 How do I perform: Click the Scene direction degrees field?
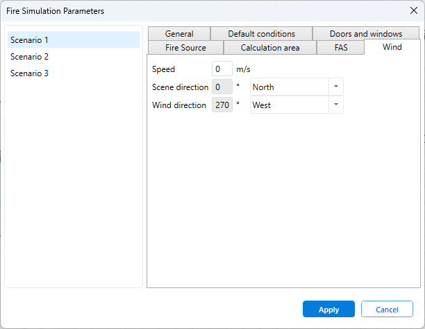pyautogui.click(x=222, y=87)
